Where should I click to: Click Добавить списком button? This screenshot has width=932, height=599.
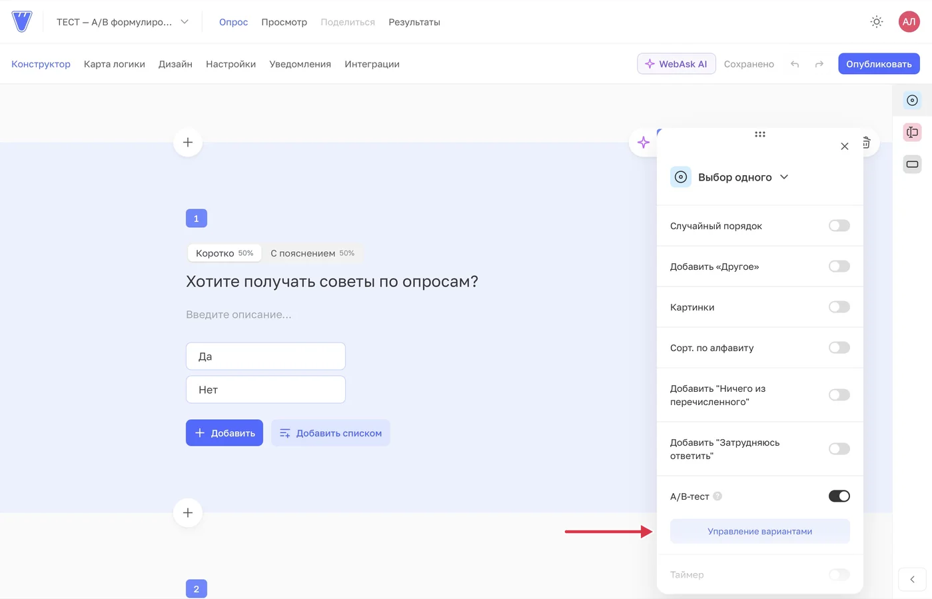330,433
